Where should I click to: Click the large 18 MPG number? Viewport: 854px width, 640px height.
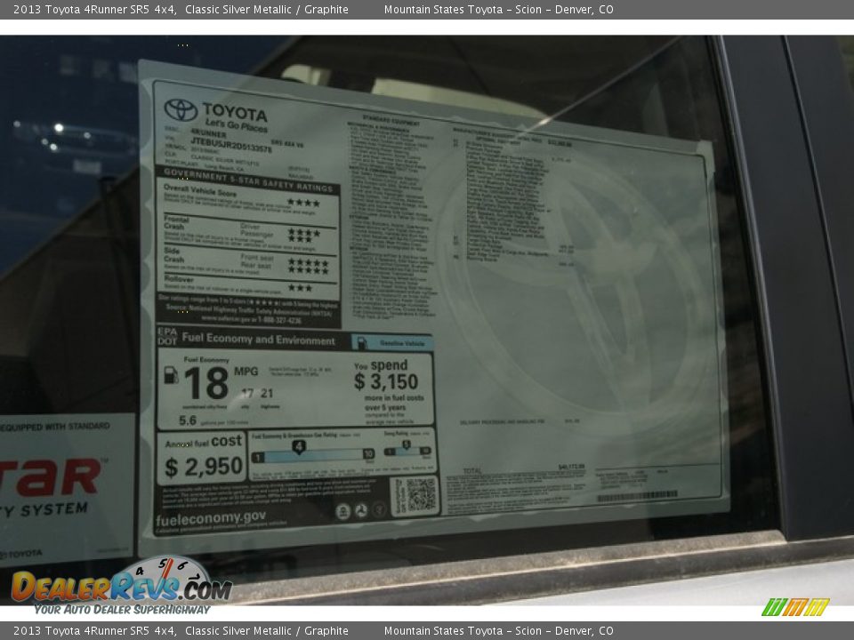click(206, 382)
